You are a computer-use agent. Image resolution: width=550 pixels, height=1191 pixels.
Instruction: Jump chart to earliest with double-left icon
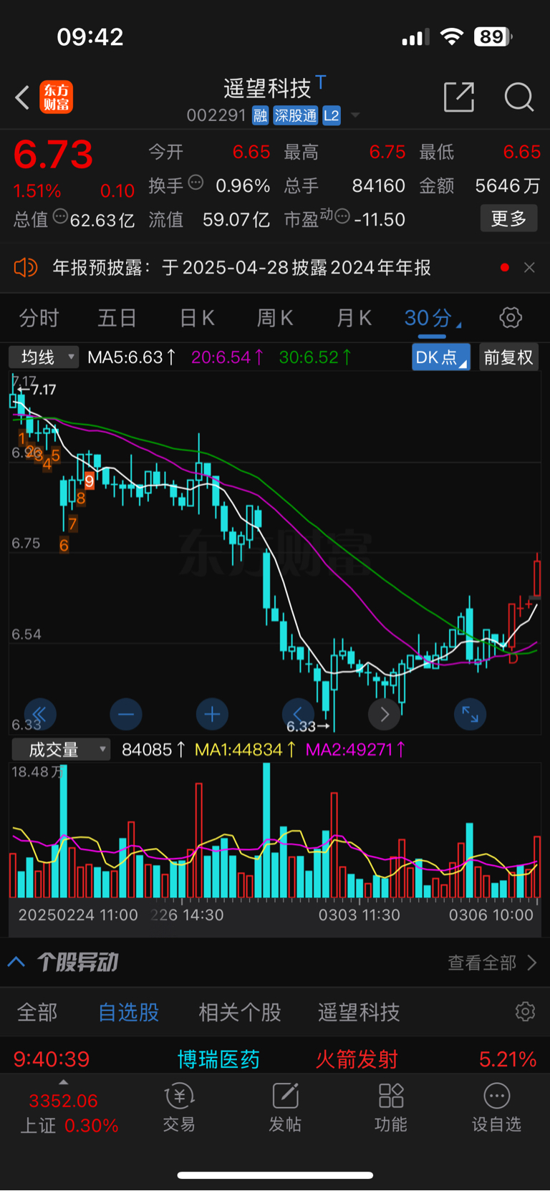[x=40, y=714]
